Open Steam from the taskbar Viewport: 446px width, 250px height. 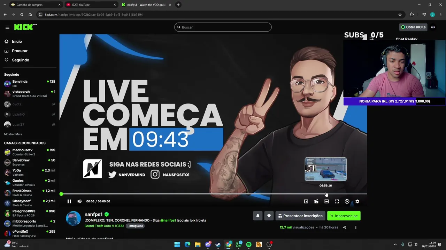tap(218, 244)
